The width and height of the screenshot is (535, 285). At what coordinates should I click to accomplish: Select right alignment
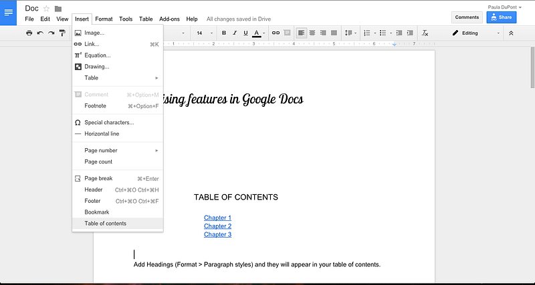coord(323,33)
